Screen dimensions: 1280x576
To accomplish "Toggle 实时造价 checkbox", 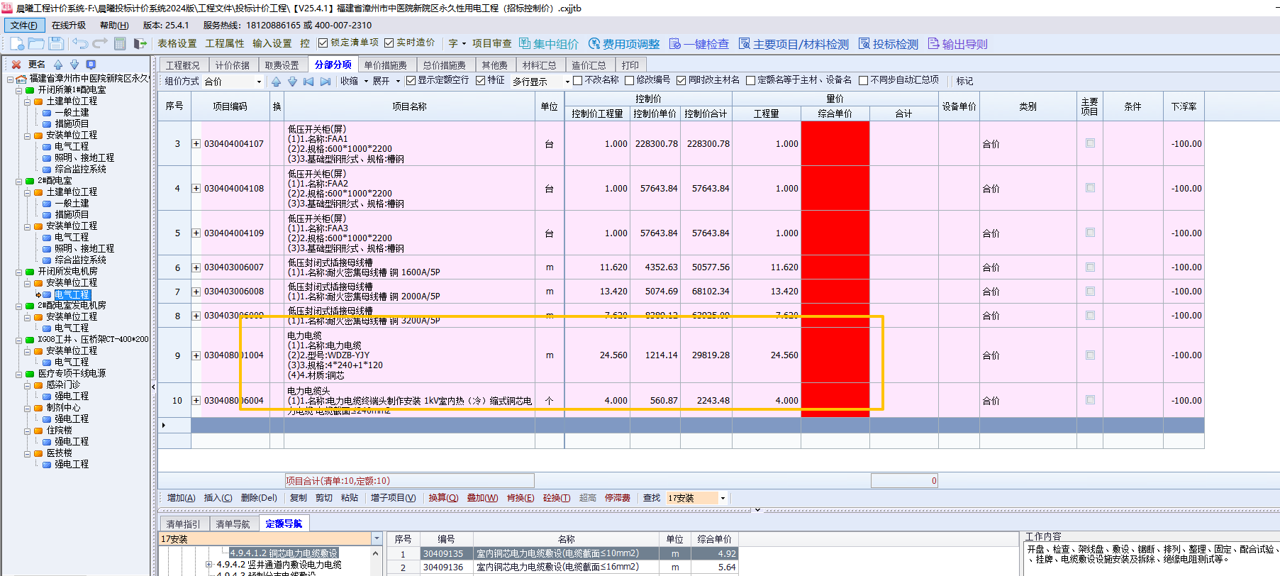I will (389, 43).
